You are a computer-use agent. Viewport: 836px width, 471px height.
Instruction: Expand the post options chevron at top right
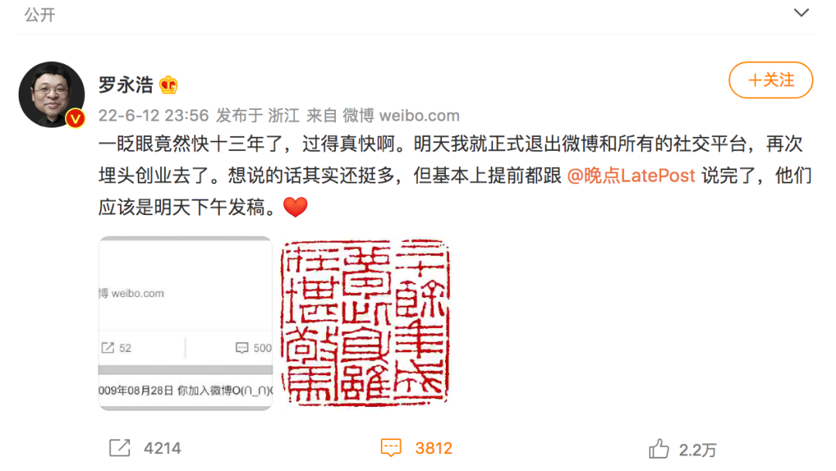pyautogui.click(x=801, y=13)
